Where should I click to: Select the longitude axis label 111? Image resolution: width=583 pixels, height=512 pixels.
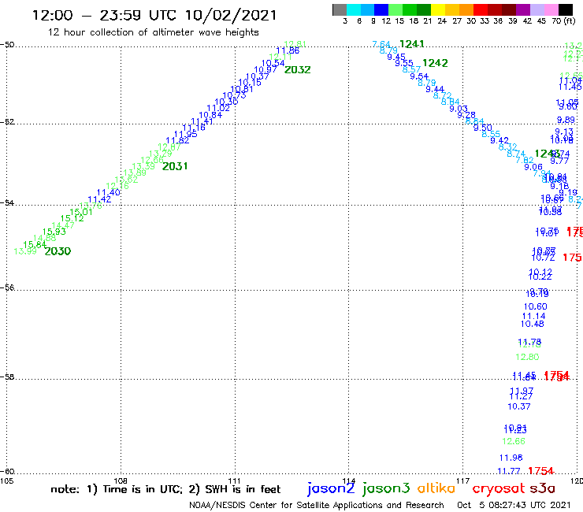click(234, 480)
